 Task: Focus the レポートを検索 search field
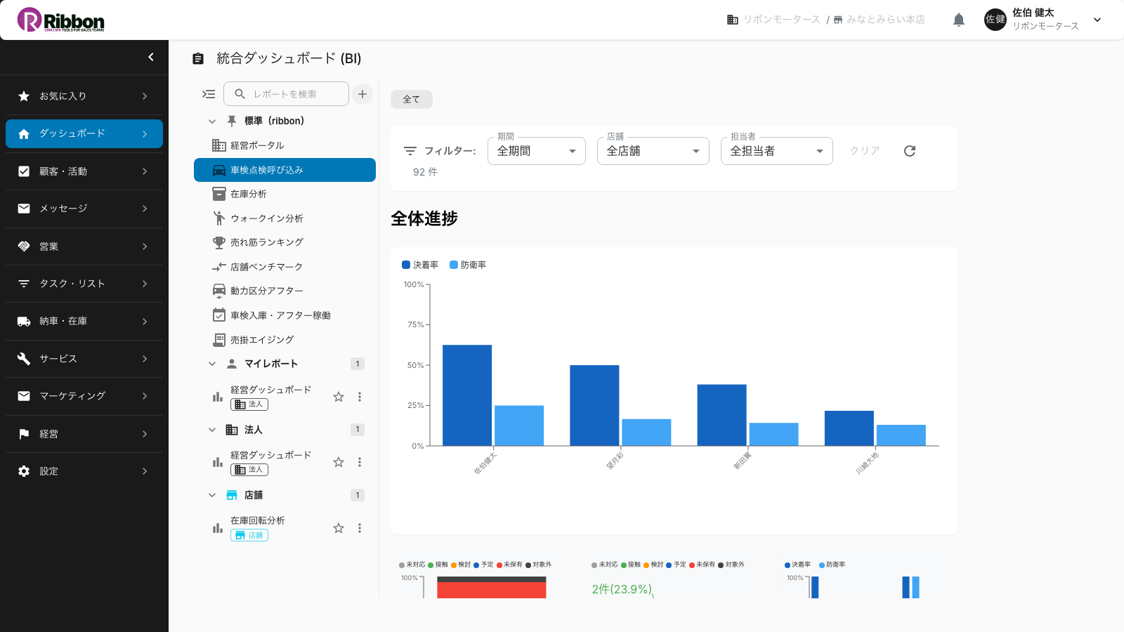(286, 94)
